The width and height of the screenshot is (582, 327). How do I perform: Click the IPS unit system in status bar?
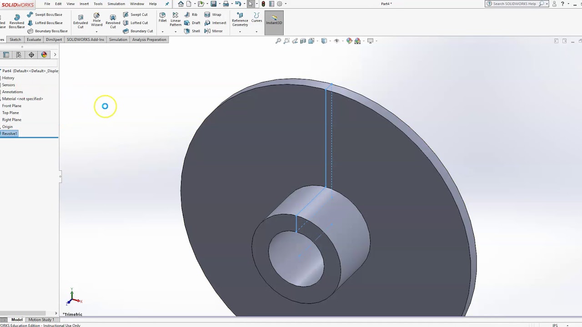555,325
